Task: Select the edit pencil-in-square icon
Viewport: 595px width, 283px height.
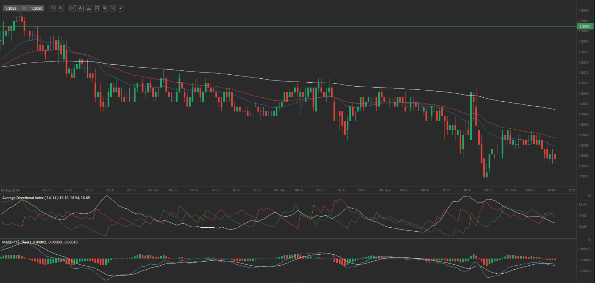Action: [x=113, y=8]
